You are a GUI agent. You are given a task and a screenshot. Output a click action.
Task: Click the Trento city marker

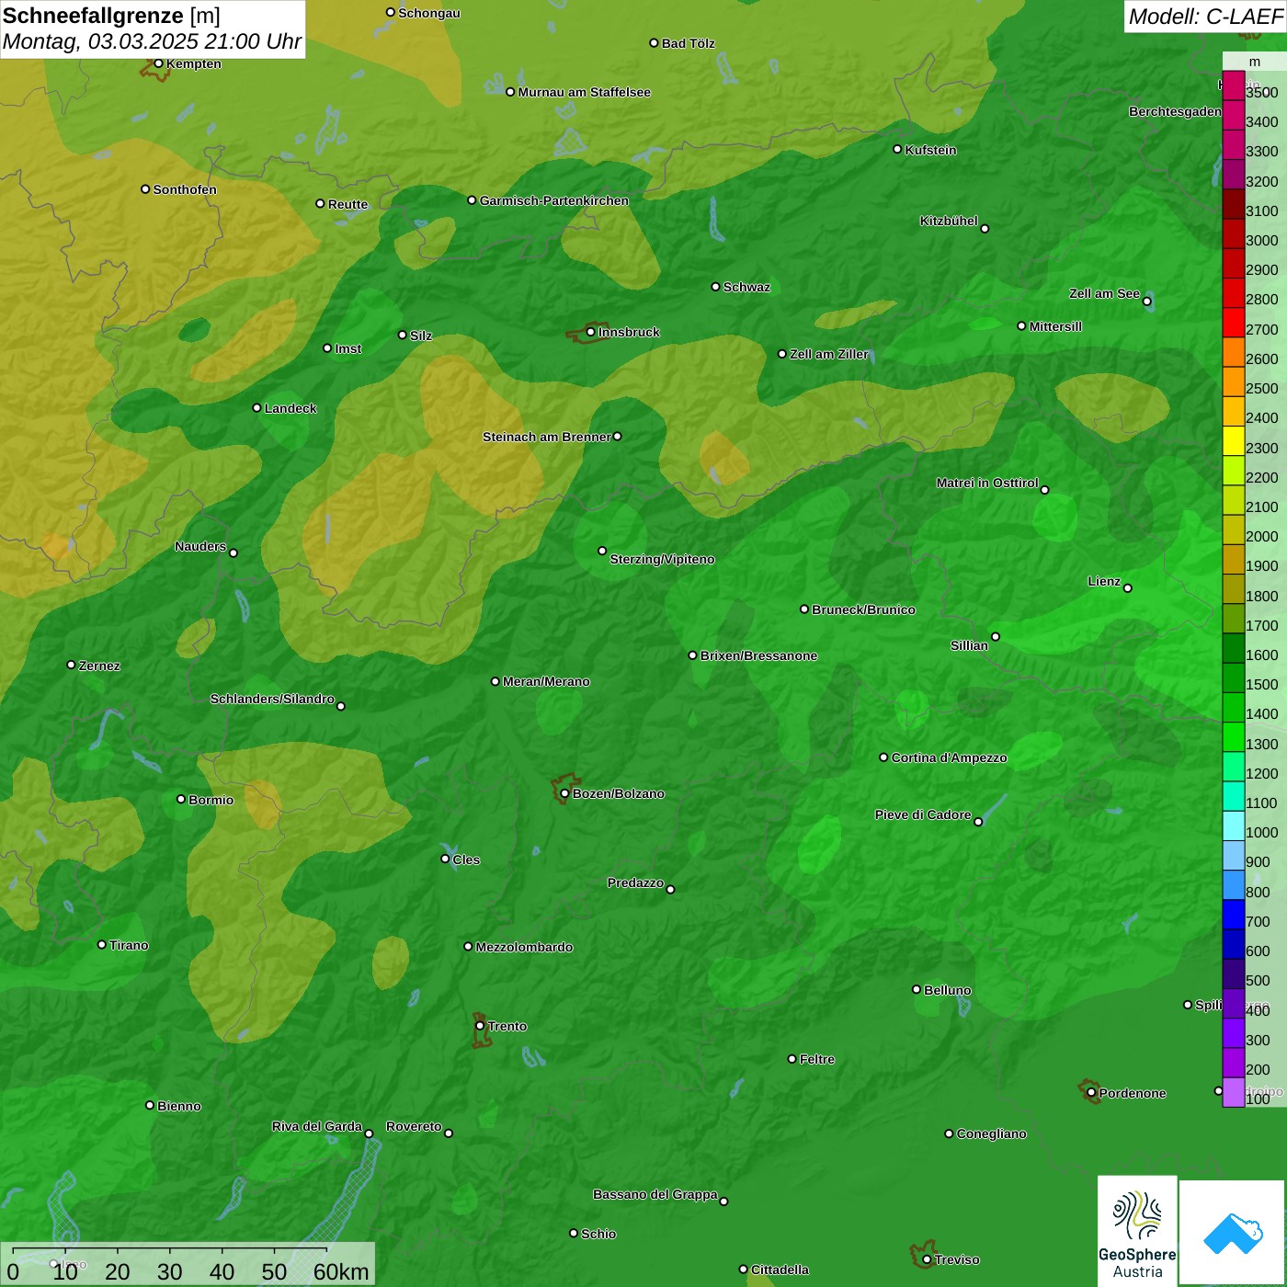[480, 1026]
